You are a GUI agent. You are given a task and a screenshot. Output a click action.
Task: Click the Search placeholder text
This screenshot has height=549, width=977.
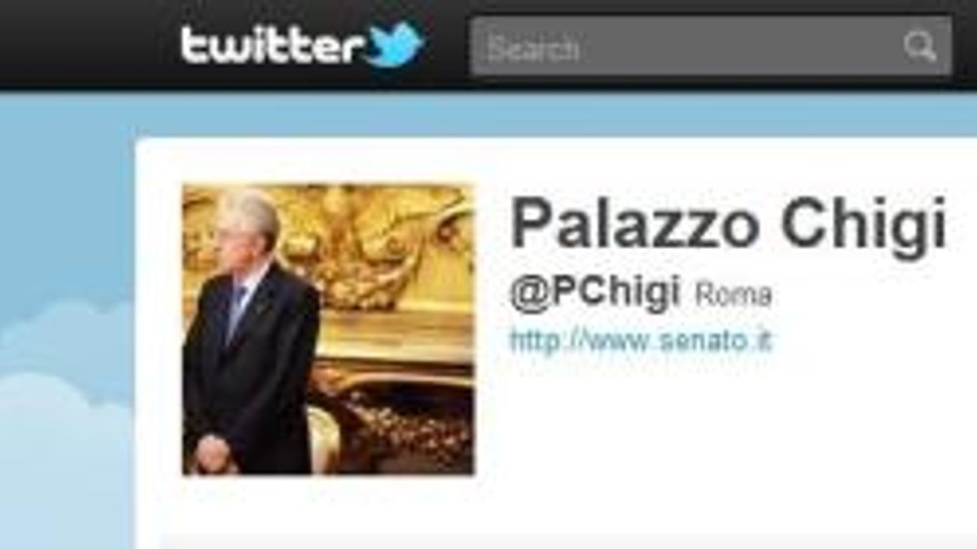pyautogui.click(x=533, y=49)
